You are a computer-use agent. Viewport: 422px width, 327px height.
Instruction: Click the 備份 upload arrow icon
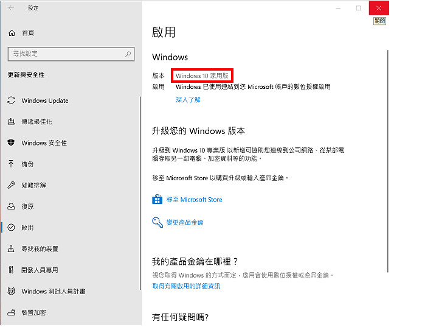pos(11,164)
